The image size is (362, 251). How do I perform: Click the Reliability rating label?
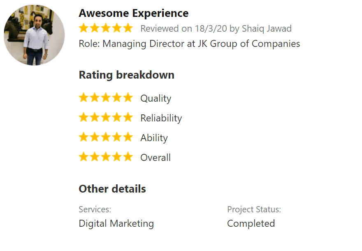point(161,118)
